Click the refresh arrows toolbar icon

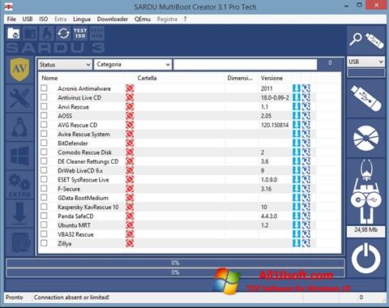click(x=64, y=33)
